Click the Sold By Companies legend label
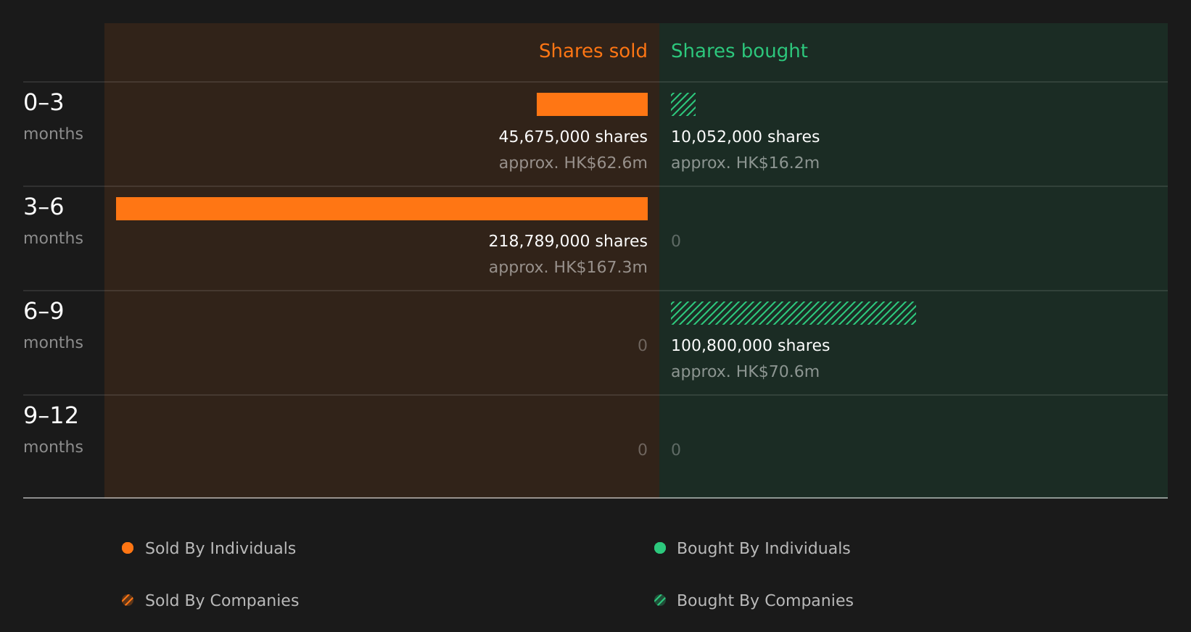This screenshot has height=632, width=1191. click(x=222, y=601)
